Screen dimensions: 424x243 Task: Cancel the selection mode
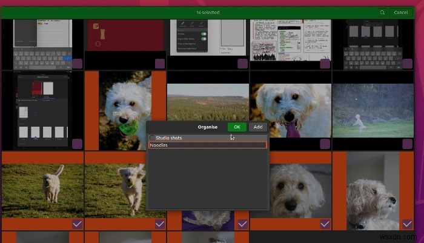[401, 13]
